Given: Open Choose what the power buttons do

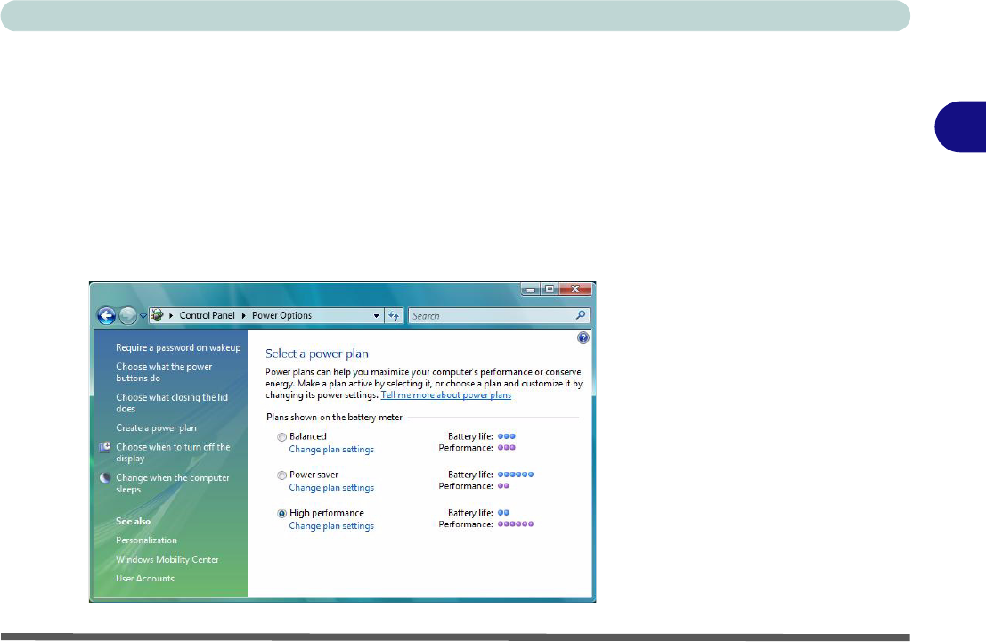Looking at the screenshot, I should pyautogui.click(x=164, y=372).
